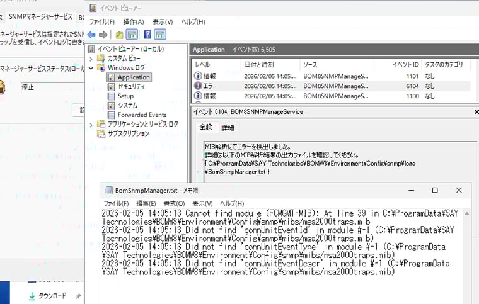Toggle the console tree pane toolbar icon
This screenshot has height=304, width=479.
coord(132,35)
